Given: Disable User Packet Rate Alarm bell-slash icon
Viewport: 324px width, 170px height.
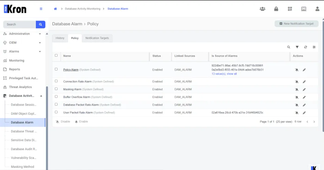Looking at the screenshot, I should tap(297, 113).
